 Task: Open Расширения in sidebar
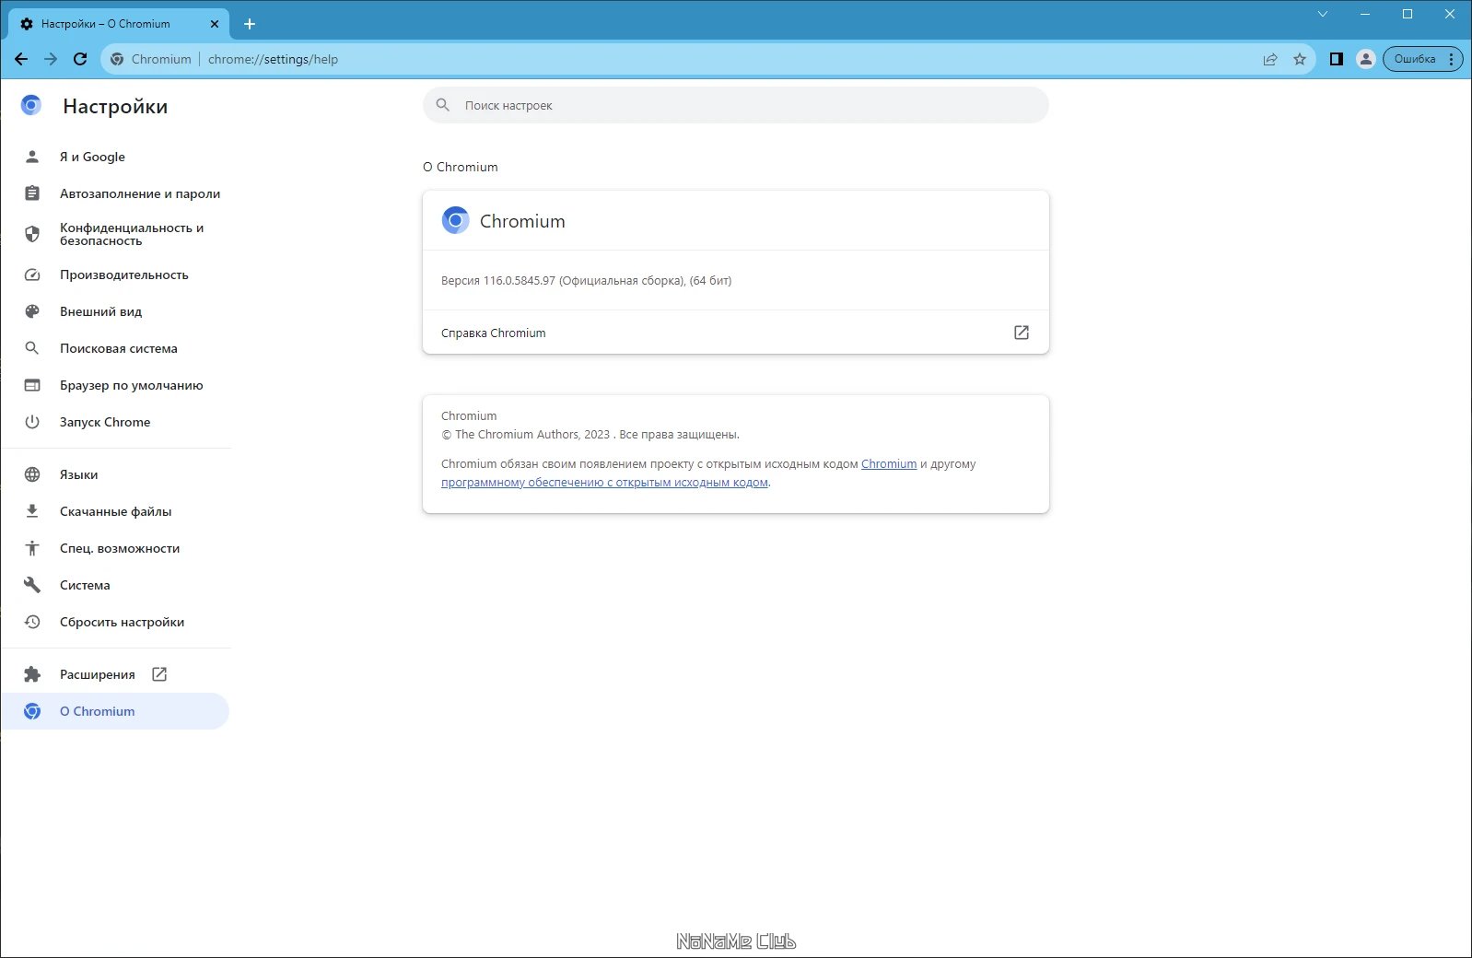tap(116, 674)
